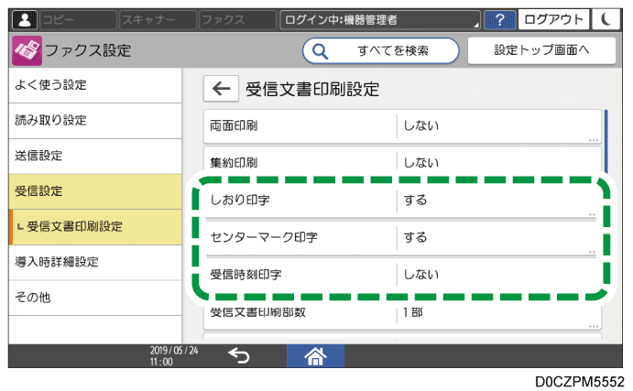
Task: Click the back arrow beside 受信文書印刷設定
Action: (x=221, y=89)
